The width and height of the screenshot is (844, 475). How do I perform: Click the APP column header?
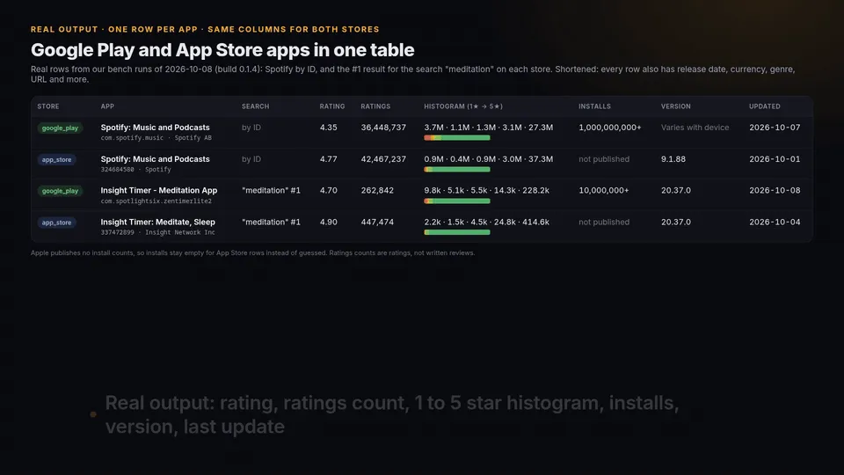click(x=107, y=106)
